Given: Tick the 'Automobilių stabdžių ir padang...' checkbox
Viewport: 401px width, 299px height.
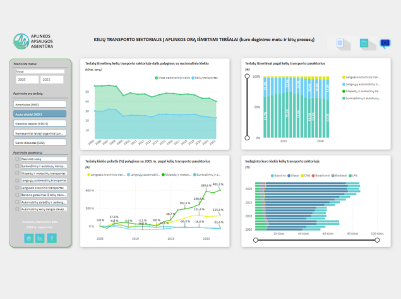Looking at the screenshot, I should 17,202.
